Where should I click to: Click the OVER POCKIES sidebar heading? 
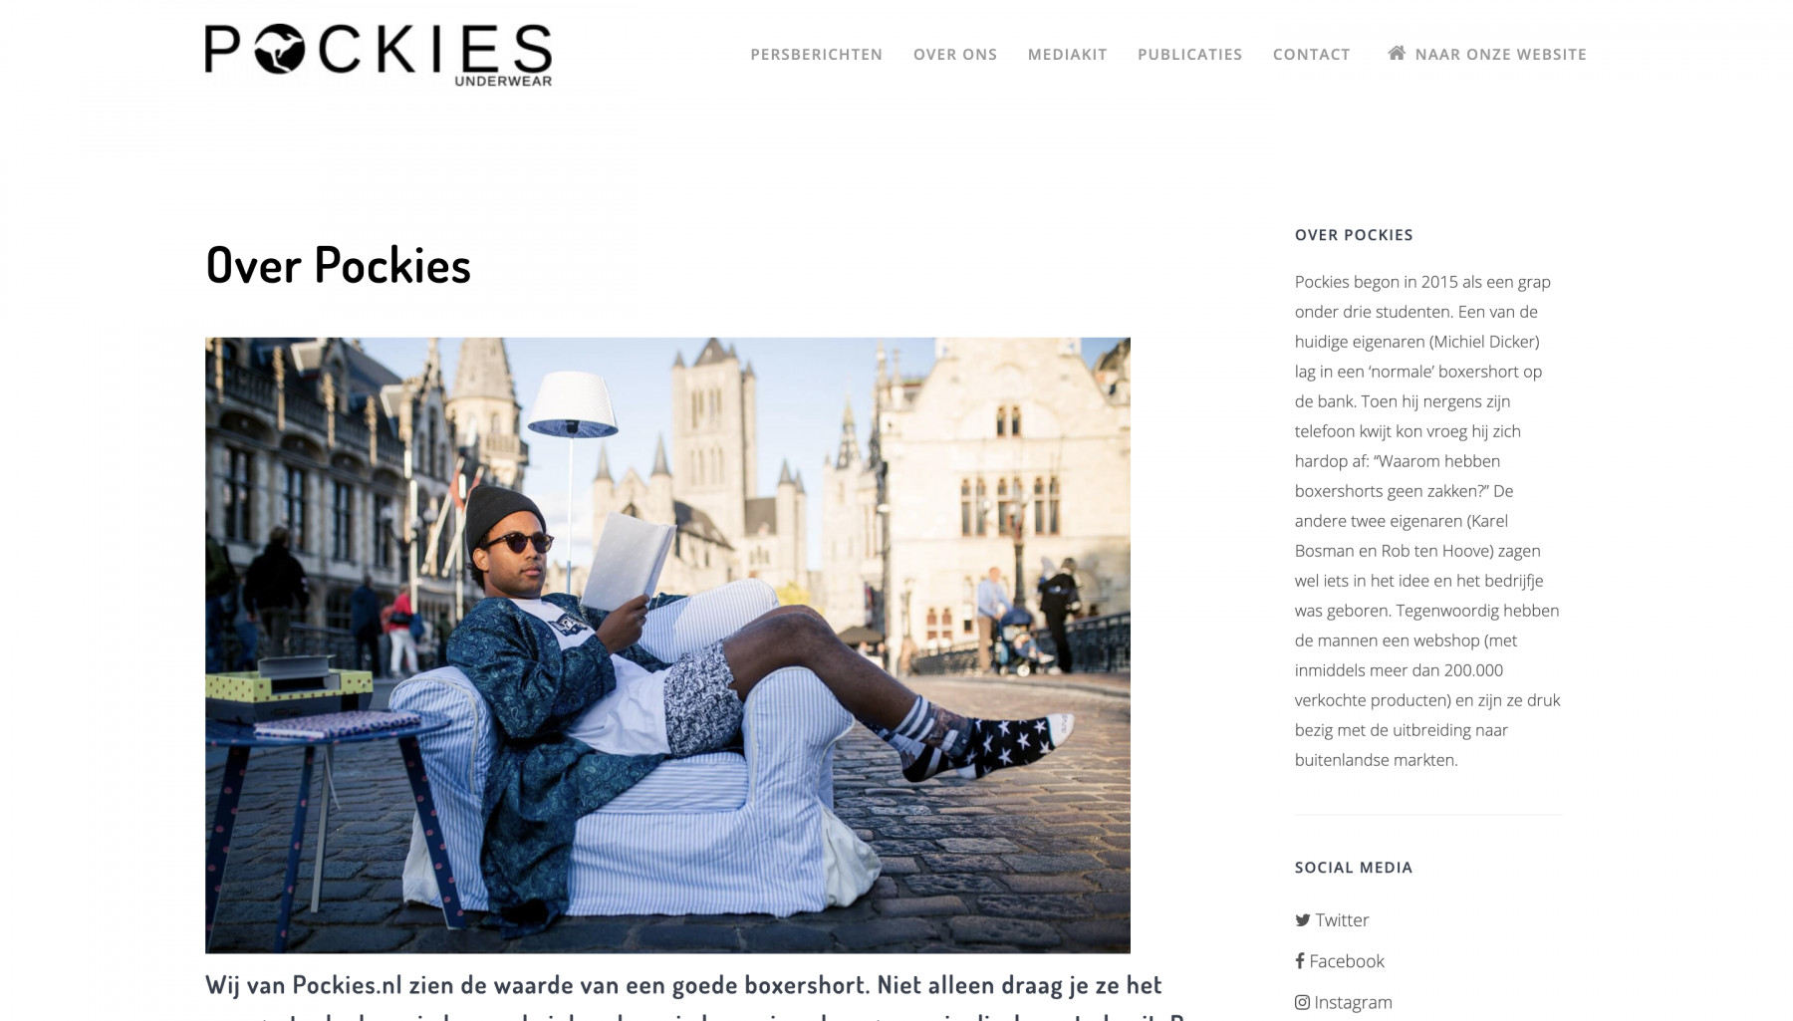tap(1354, 235)
